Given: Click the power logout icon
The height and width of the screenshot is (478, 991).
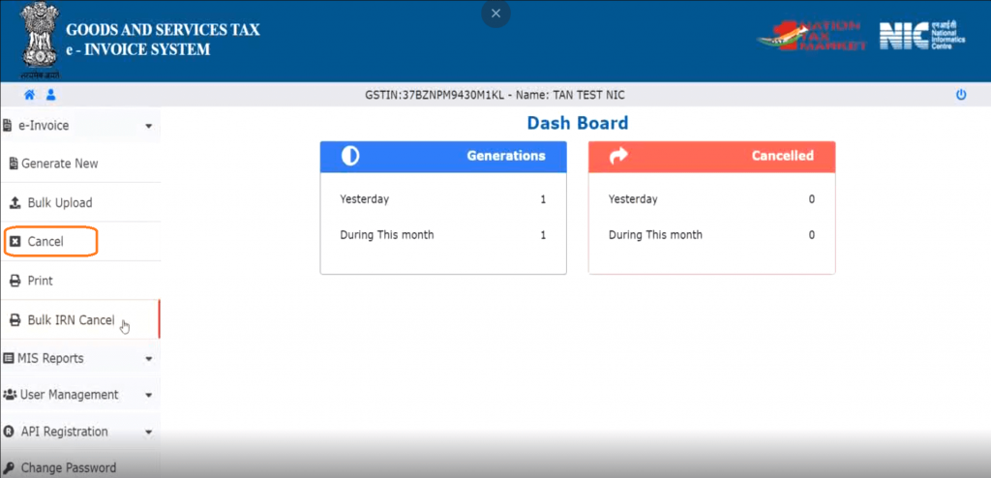Looking at the screenshot, I should coord(961,95).
